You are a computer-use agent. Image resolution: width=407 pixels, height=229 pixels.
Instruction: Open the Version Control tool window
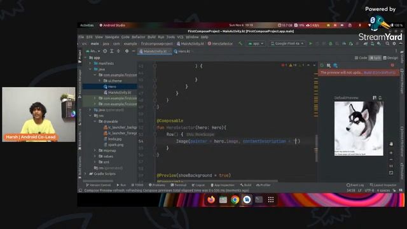(x=99, y=185)
